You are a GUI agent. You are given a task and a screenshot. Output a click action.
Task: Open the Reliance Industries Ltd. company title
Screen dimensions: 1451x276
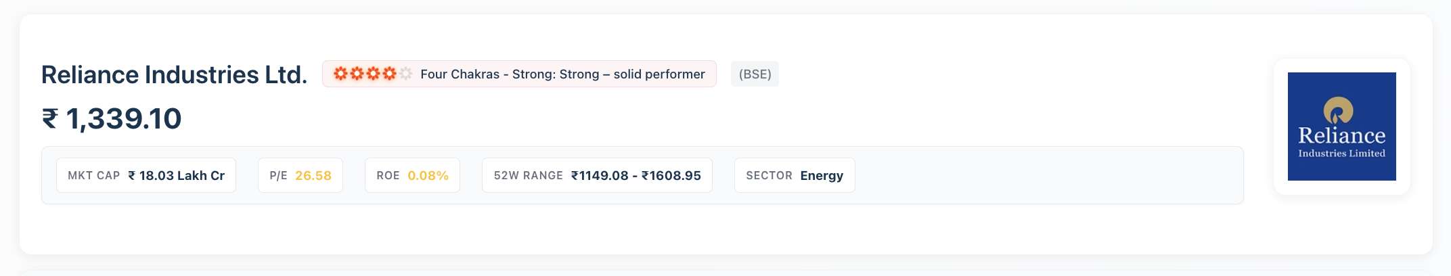coord(175,74)
